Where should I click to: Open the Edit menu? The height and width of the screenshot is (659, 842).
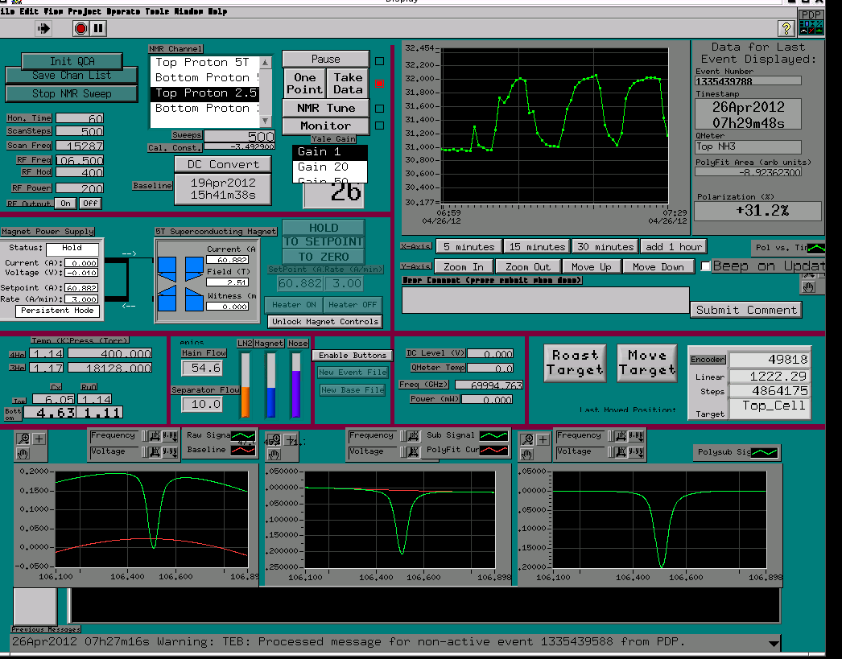[29, 11]
